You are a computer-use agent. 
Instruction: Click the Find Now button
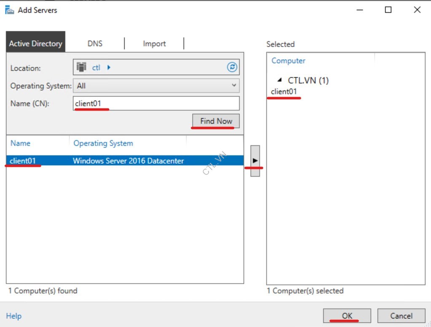point(215,121)
